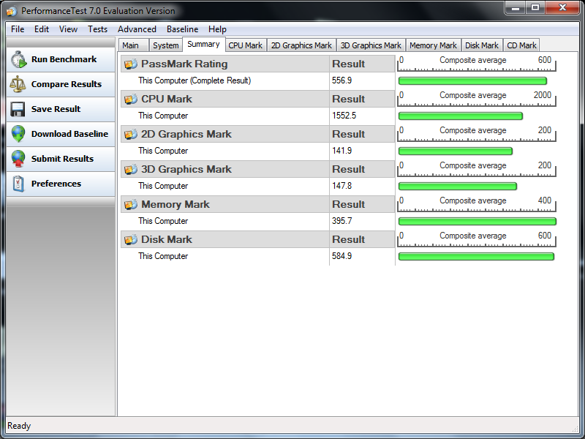Click the 2D Graphics Mark header icon
585x439 pixels.
[x=131, y=134]
